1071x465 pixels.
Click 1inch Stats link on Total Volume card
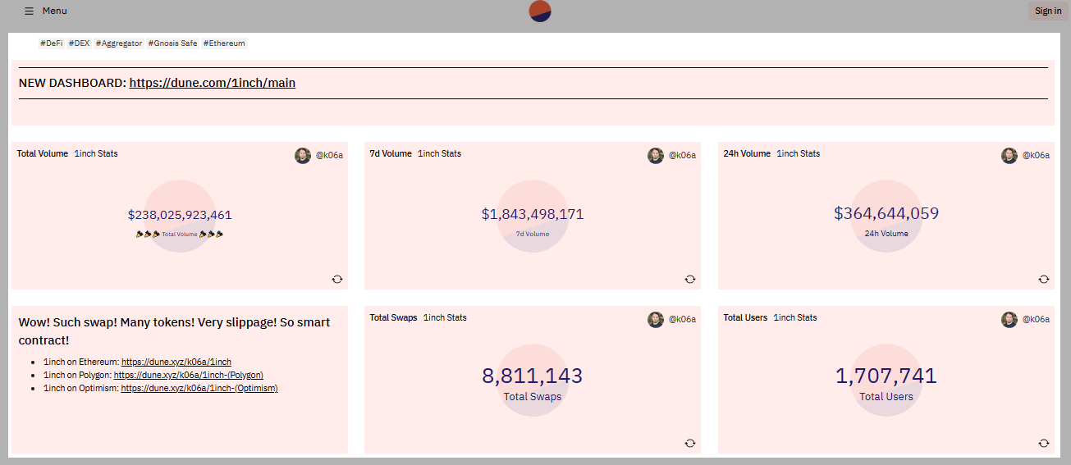(x=96, y=153)
